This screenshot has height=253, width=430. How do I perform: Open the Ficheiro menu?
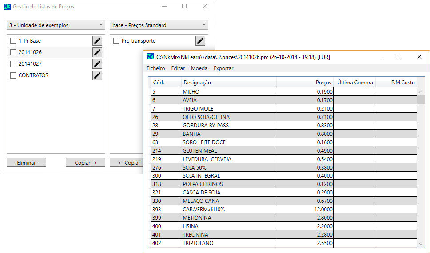pyautogui.click(x=155, y=68)
